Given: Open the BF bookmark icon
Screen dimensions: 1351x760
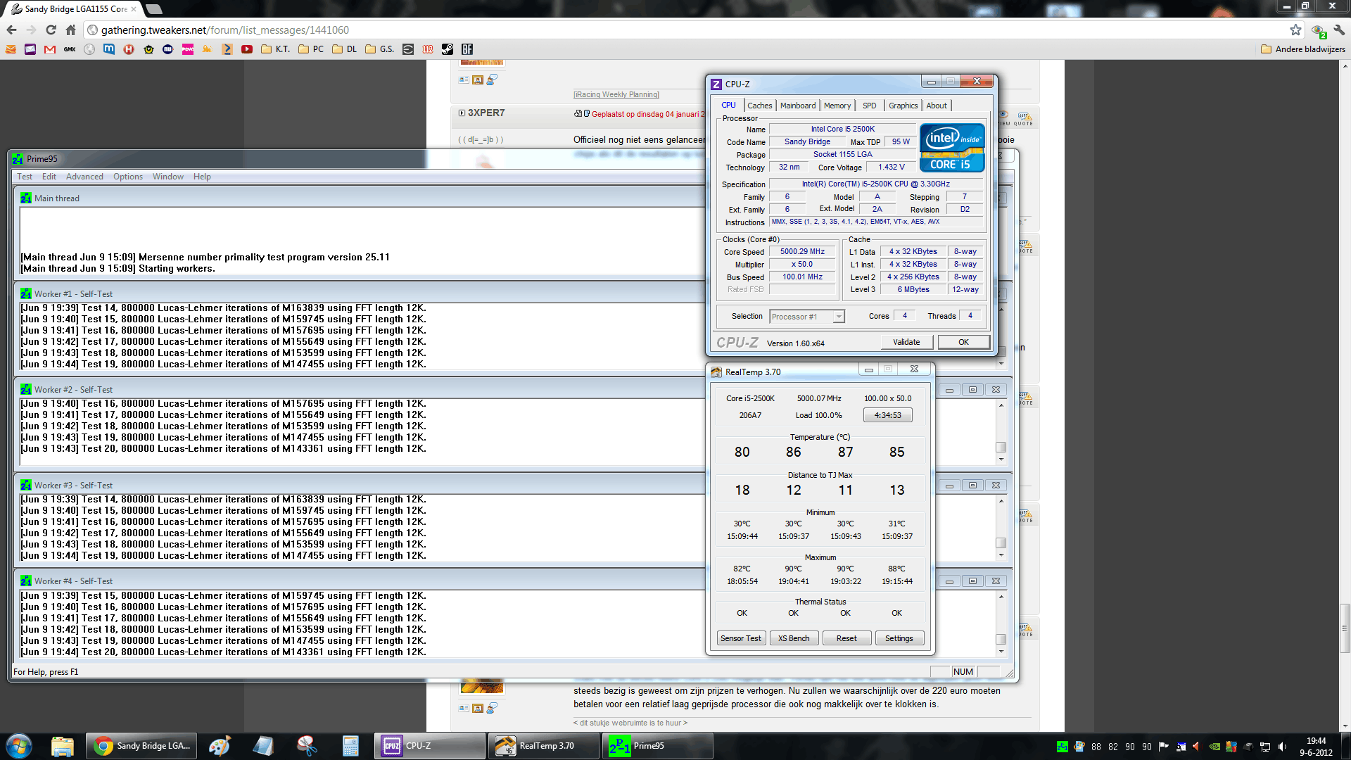Looking at the screenshot, I should 467,49.
